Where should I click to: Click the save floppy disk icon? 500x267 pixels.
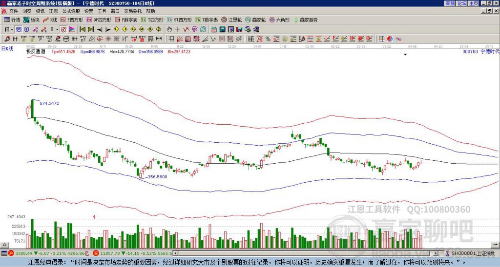click(239, 30)
